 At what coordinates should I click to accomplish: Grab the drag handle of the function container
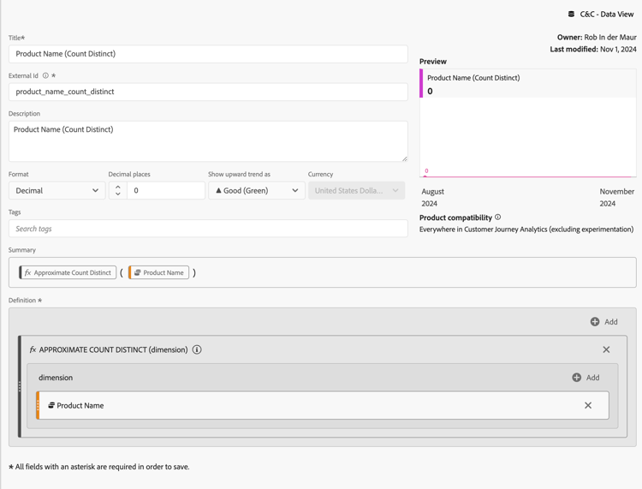pyautogui.click(x=20, y=387)
